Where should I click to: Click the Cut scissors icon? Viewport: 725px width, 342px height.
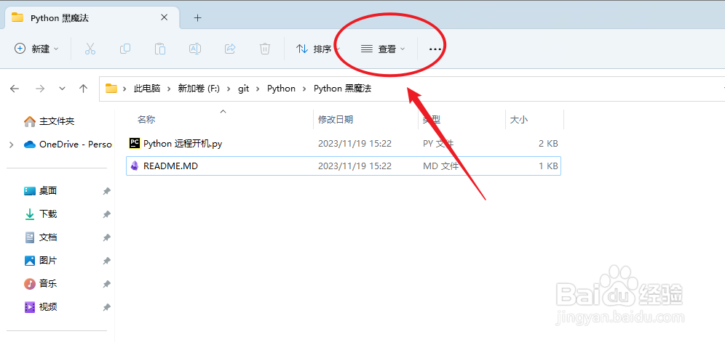point(90,49)
